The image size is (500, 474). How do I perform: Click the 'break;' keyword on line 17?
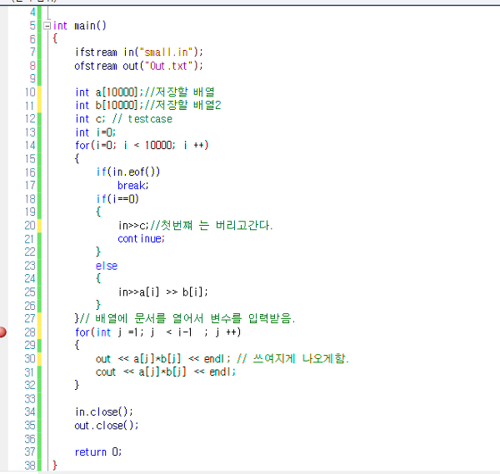pyautogui.click(x=133, y=185)
